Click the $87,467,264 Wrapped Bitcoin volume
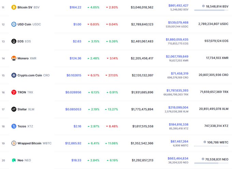The image size is (232, 169). [179, 141]
